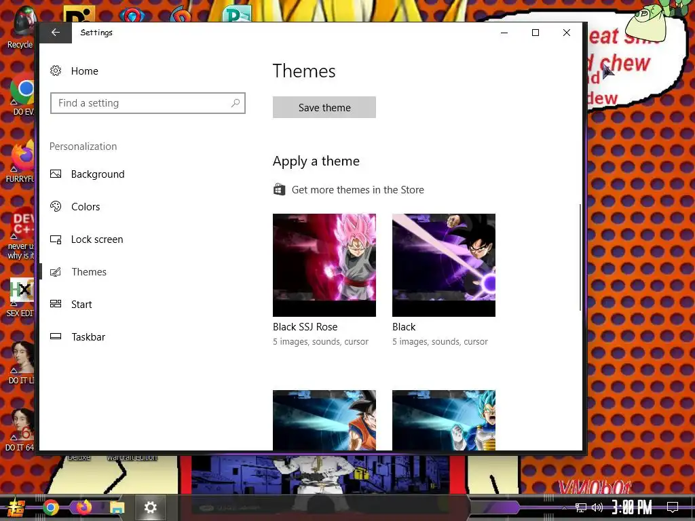Click the Black SSJ Rose theme name
The width and height of the screenshot is (695, 521).
pos(305,327)
